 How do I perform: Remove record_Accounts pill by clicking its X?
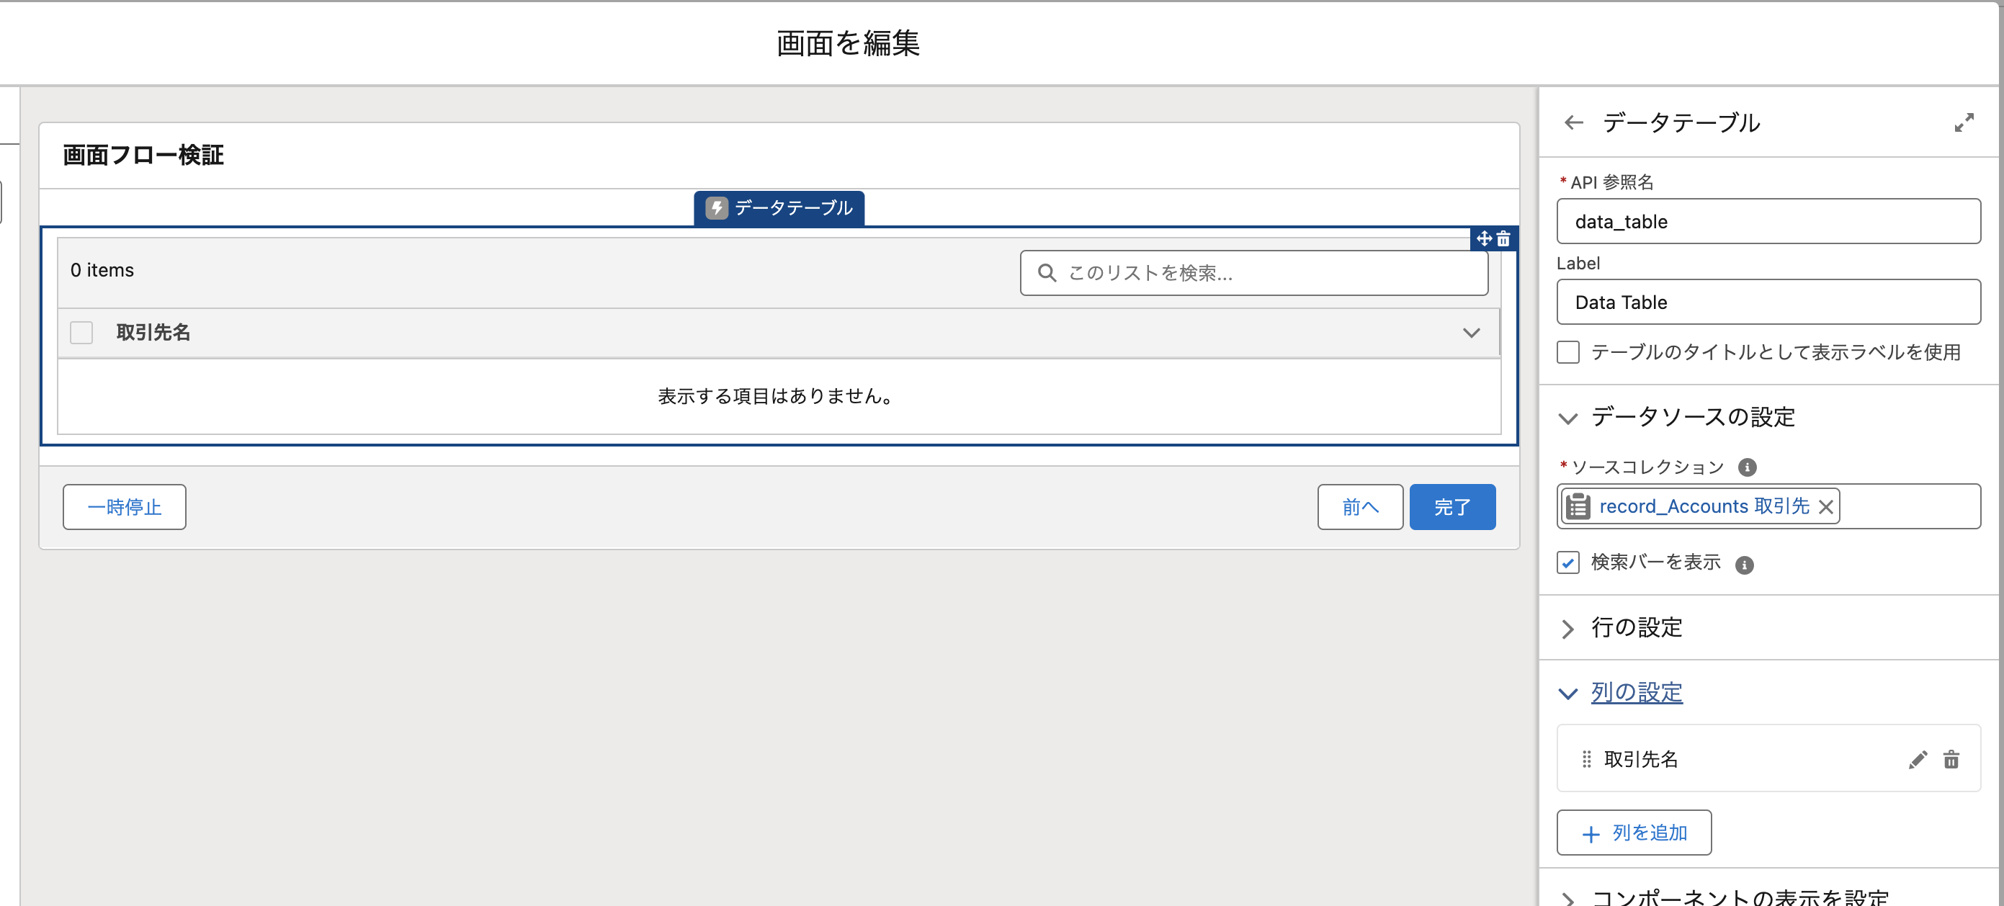tap(1827, 506)
